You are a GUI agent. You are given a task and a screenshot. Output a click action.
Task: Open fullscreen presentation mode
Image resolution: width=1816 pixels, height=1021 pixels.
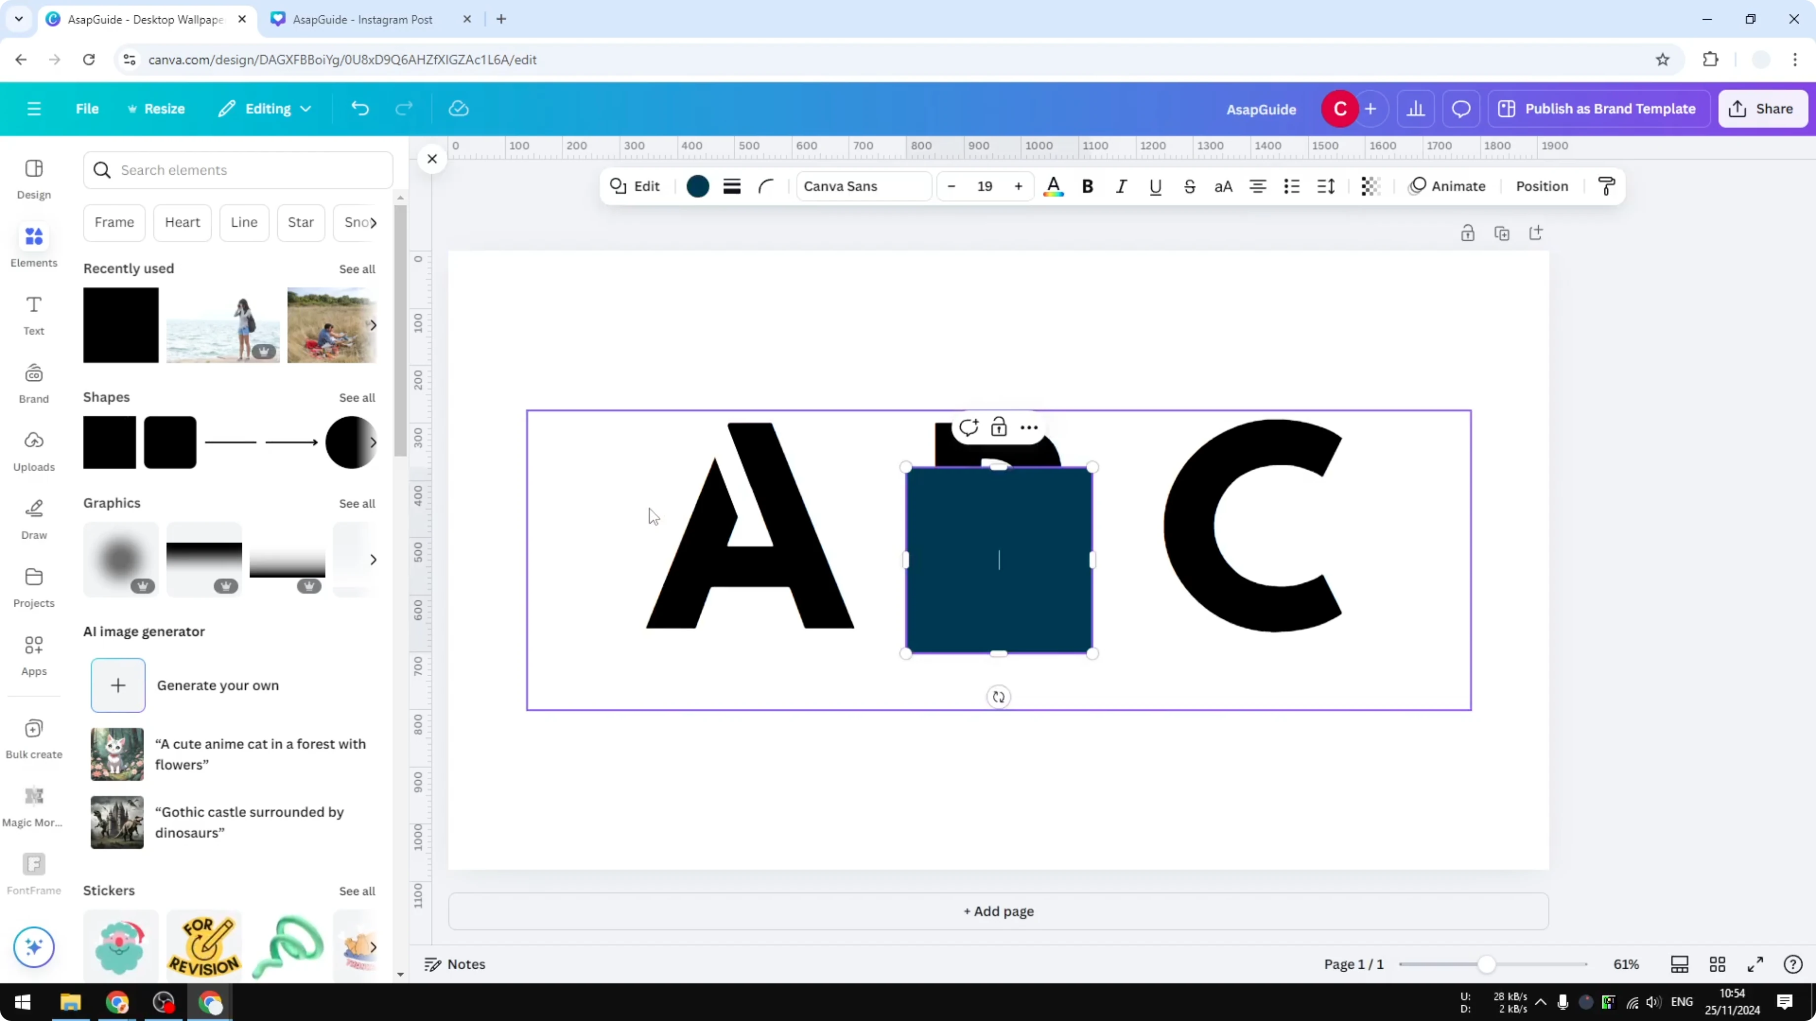(x=1756, y=964)
